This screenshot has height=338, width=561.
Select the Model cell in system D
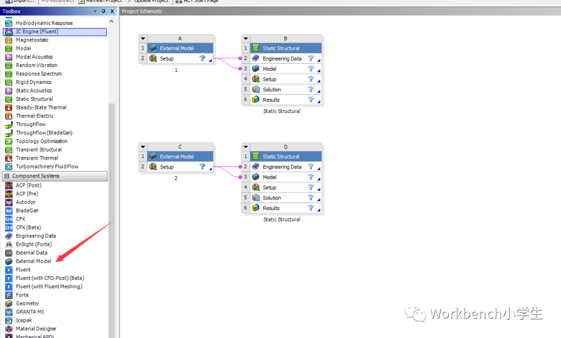point(286,177)
